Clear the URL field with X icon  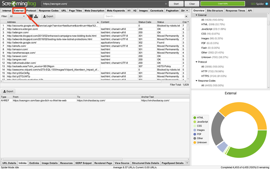coord(166,4)
